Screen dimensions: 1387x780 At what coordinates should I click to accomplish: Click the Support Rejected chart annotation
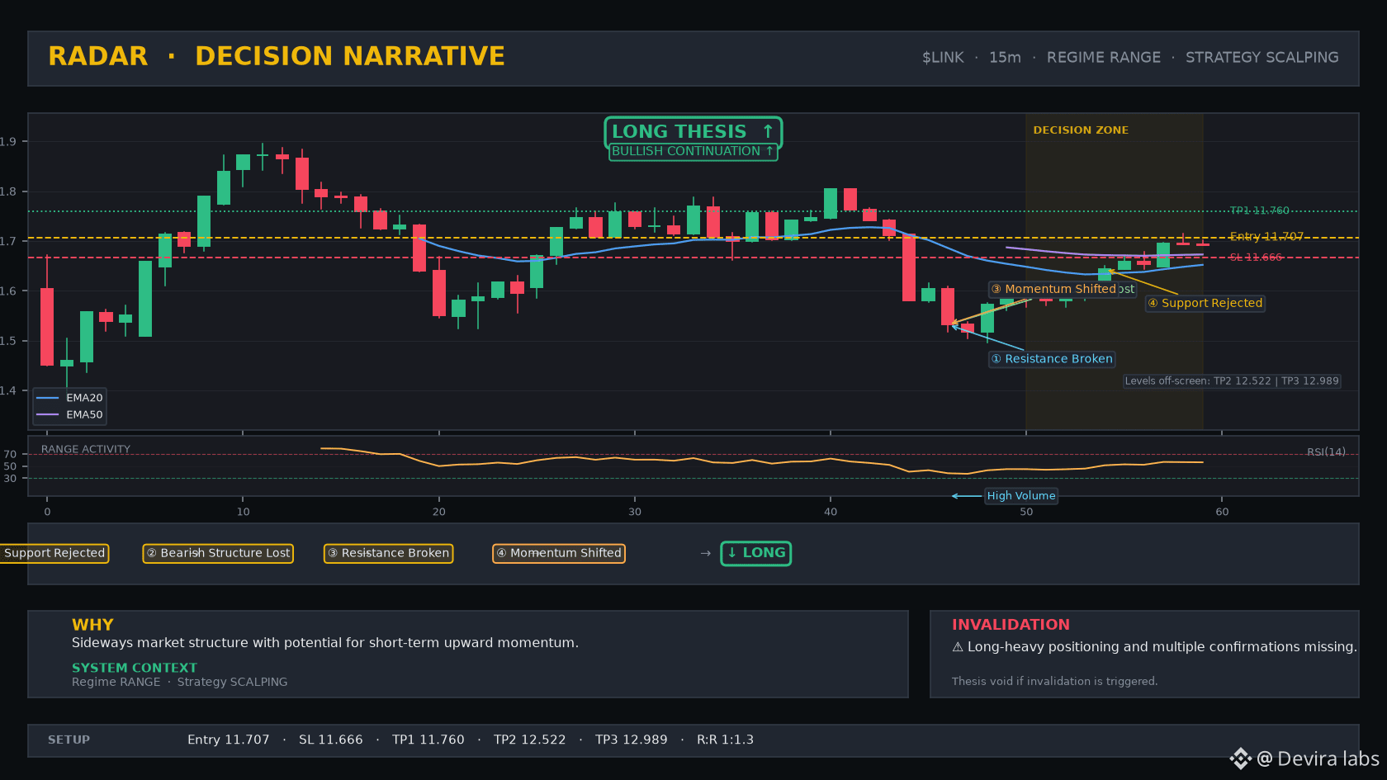[x=1205, y=303]
